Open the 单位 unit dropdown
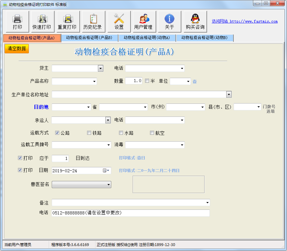The height and width of the screenshot is (251, 287). coord(188,81)
